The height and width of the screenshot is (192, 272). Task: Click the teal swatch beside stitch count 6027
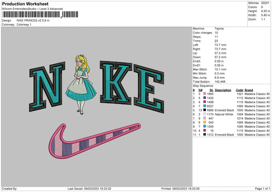click(x=205, y=106)
